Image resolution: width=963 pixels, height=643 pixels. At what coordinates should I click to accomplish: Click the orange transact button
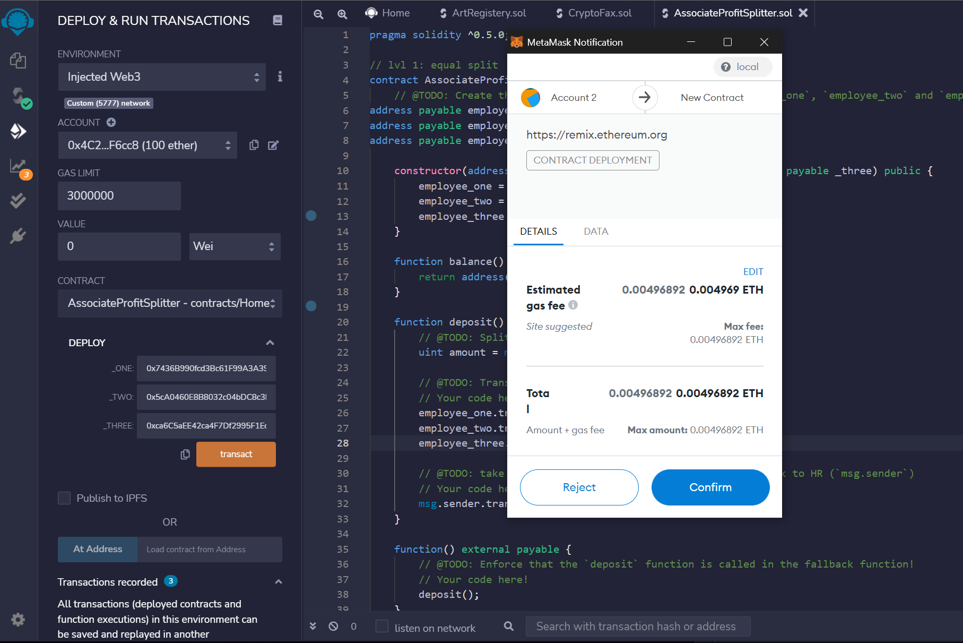pyautogui.click(x=236, y=455)
